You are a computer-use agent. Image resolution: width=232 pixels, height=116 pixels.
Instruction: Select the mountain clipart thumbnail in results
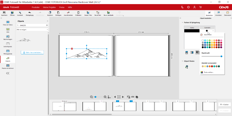(24, 40)
